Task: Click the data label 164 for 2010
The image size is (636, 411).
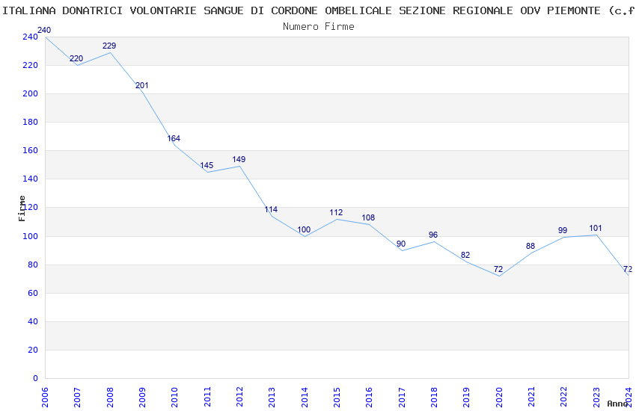Action: pos(174,138)
